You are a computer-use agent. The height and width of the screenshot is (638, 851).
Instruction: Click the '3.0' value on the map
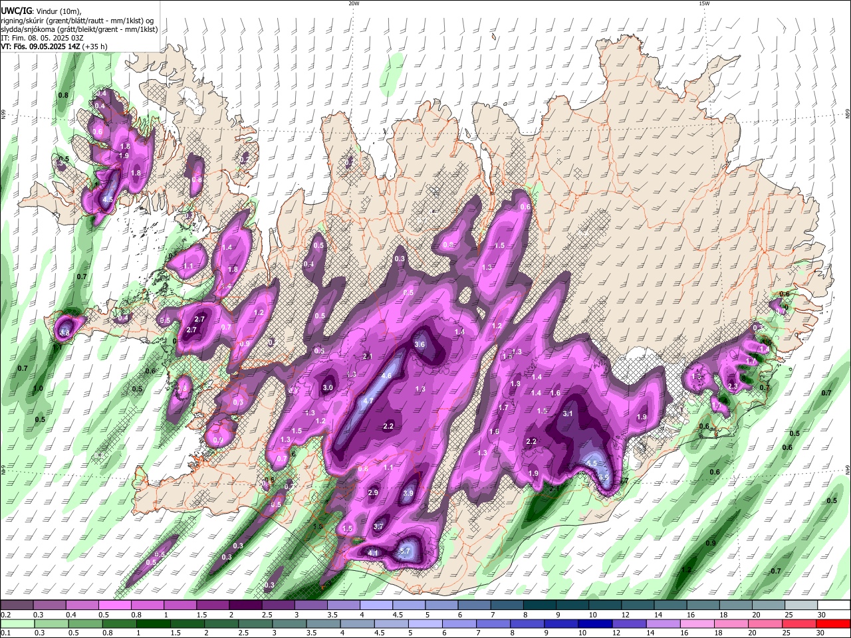pos(328,387)
